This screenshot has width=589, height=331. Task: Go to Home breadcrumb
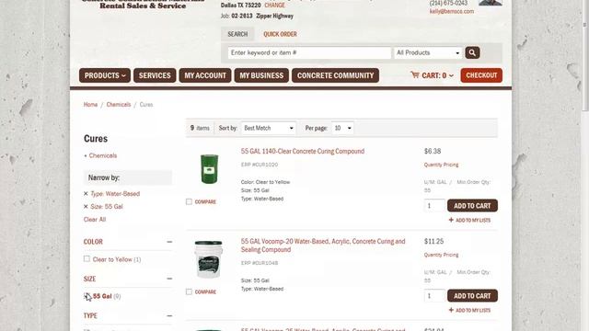[90, 104]
